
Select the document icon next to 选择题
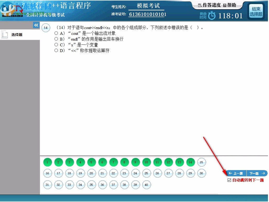click(x=4, y=34)
